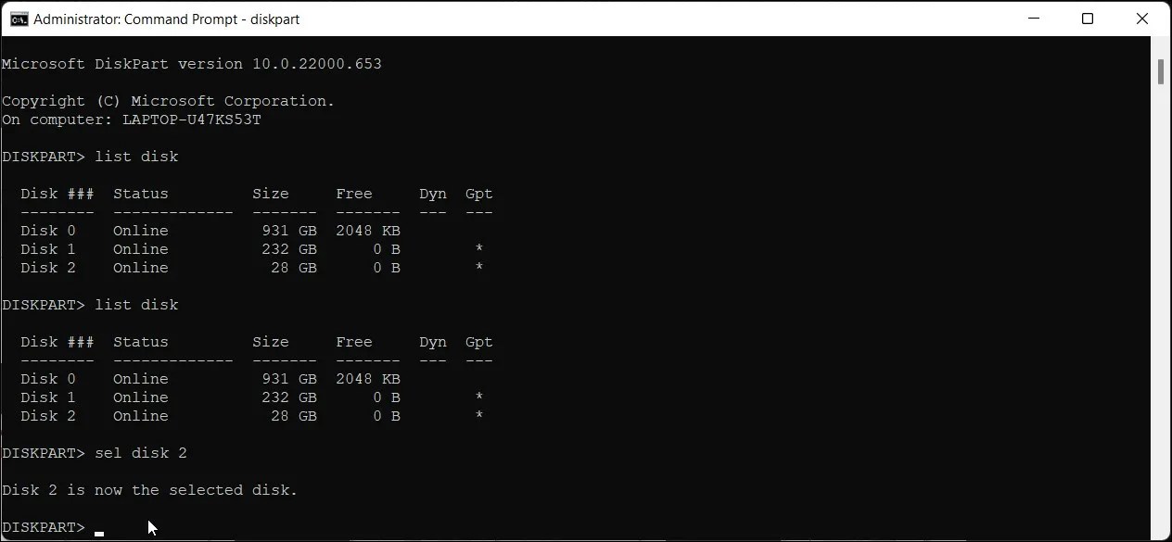Click the Gpt asterisk next to Disk 1
Screen dimensions: 1172x542
pyautogui.click(x=479, y=248)
